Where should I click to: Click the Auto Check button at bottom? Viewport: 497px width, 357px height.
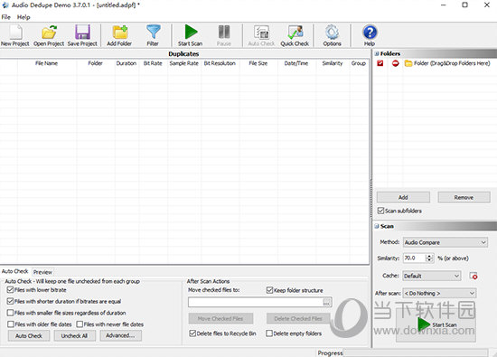(29, 335)
